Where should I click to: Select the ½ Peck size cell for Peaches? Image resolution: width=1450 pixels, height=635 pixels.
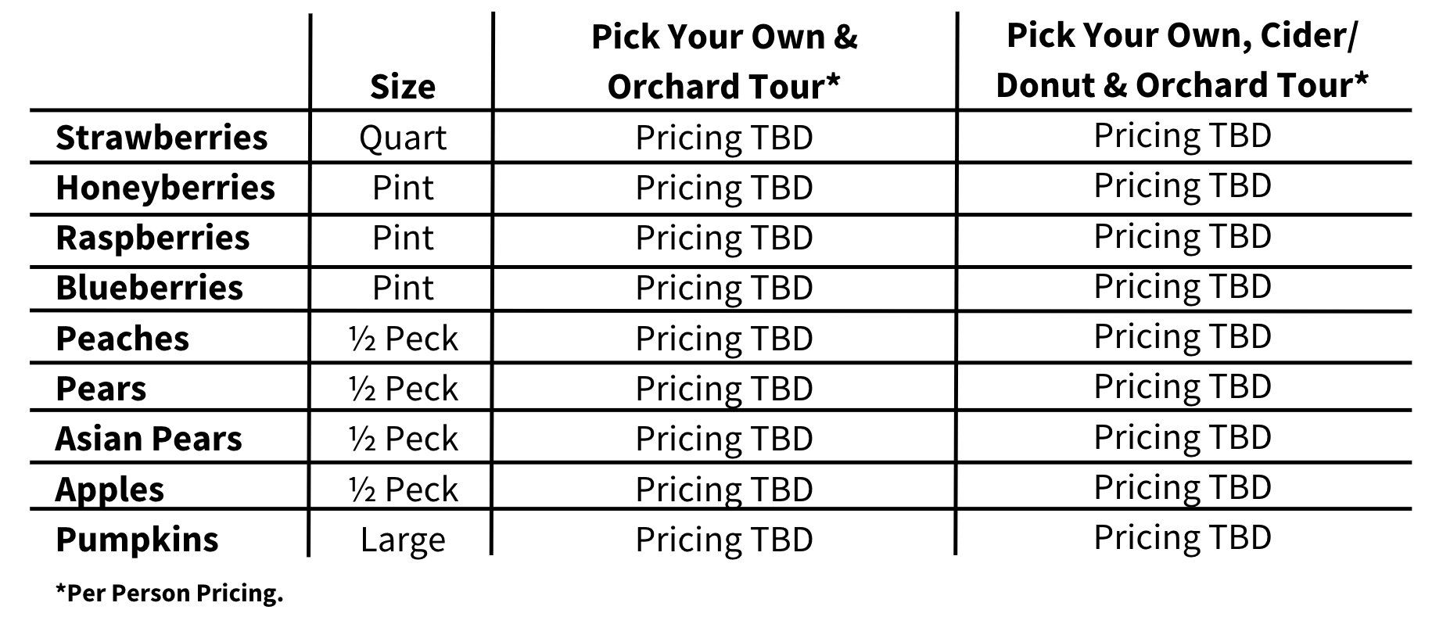(402, 339)
